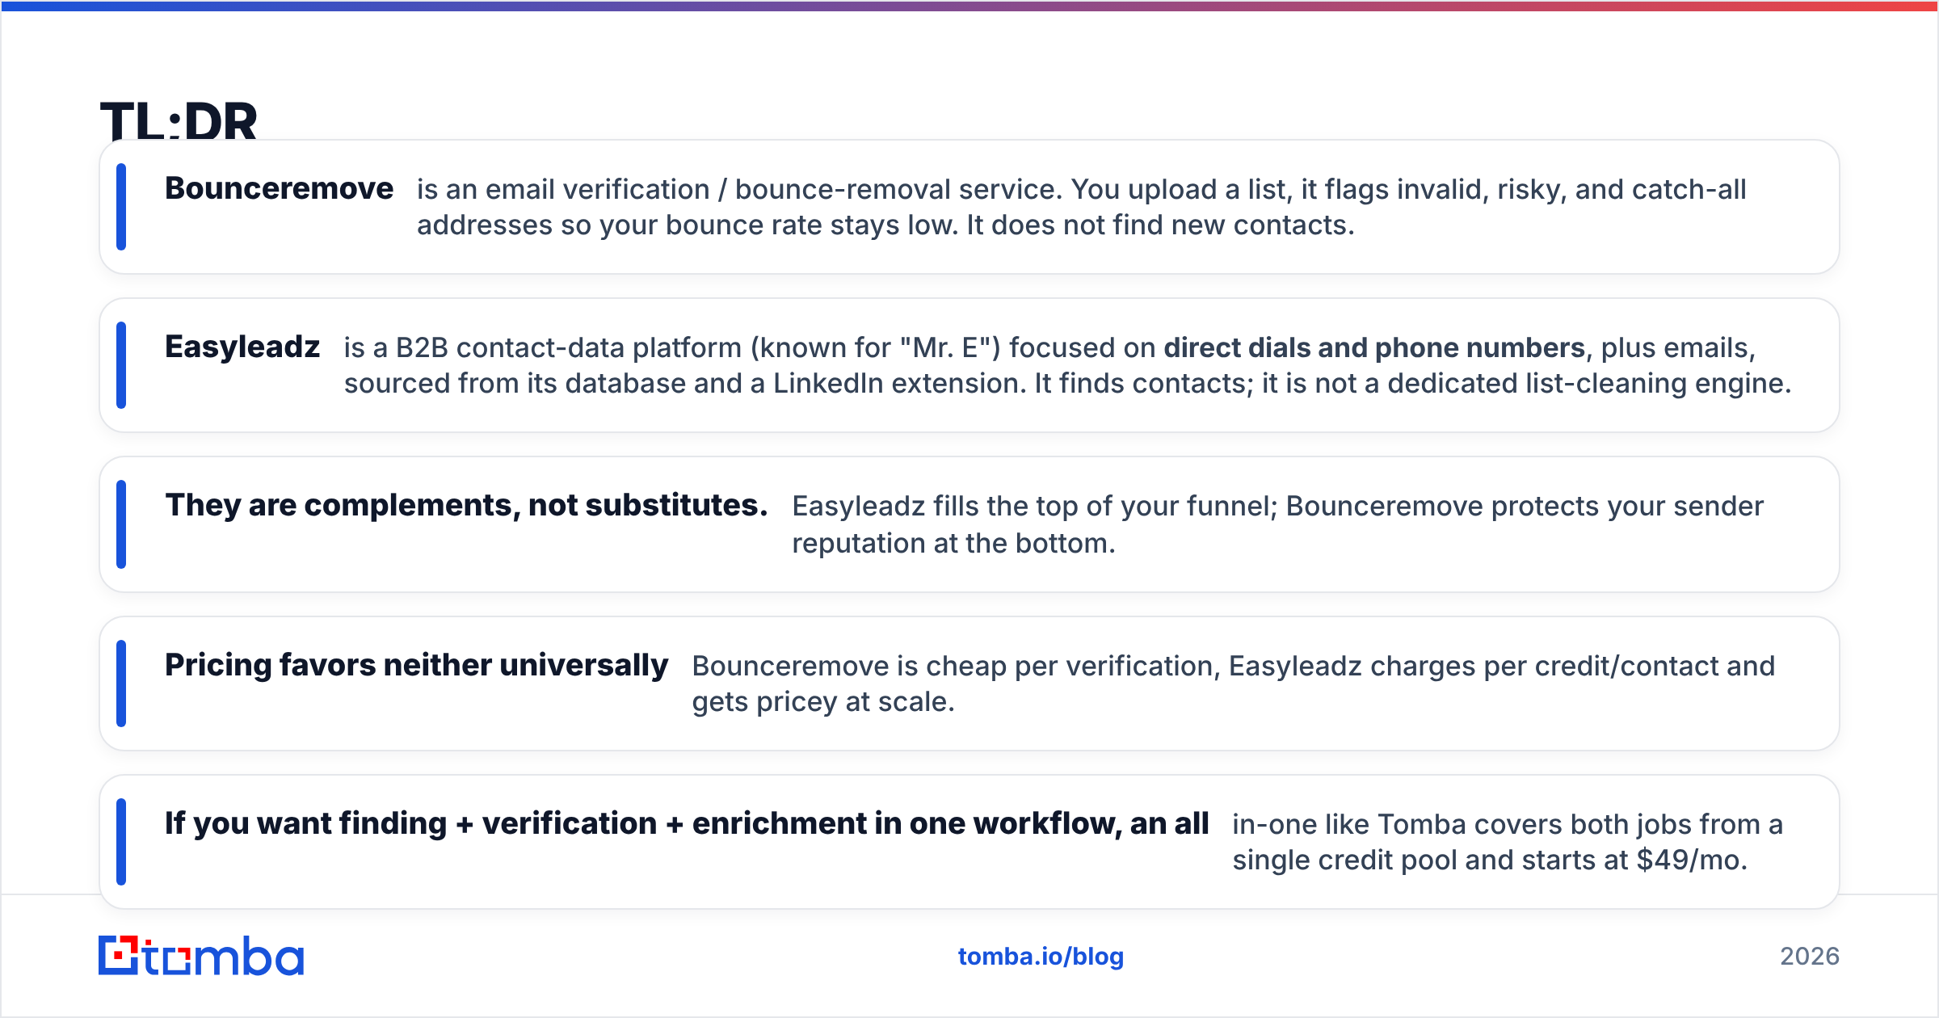Click the red square in Tomba logo
The image size is (1939, 1018).
120,955
